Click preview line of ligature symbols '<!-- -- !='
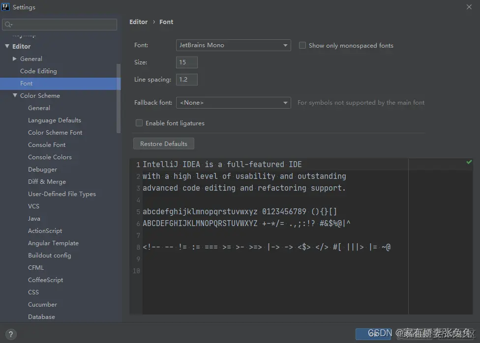This screenshot has height=343, width=480. (x=267, y=247)
